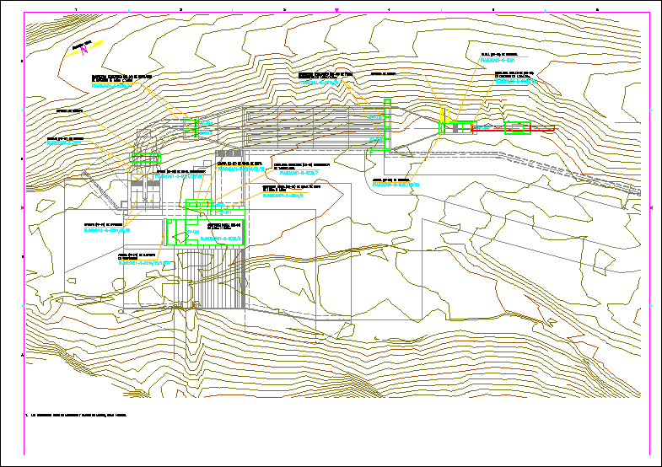Click row letter A on left margin
Screen dimensions: 662x467
click(22, 356)
